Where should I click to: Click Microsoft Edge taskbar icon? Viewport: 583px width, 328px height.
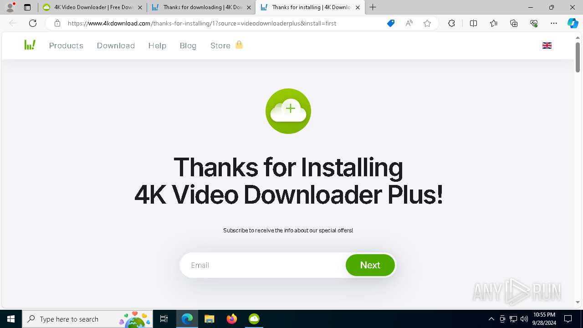pos(187,319)
